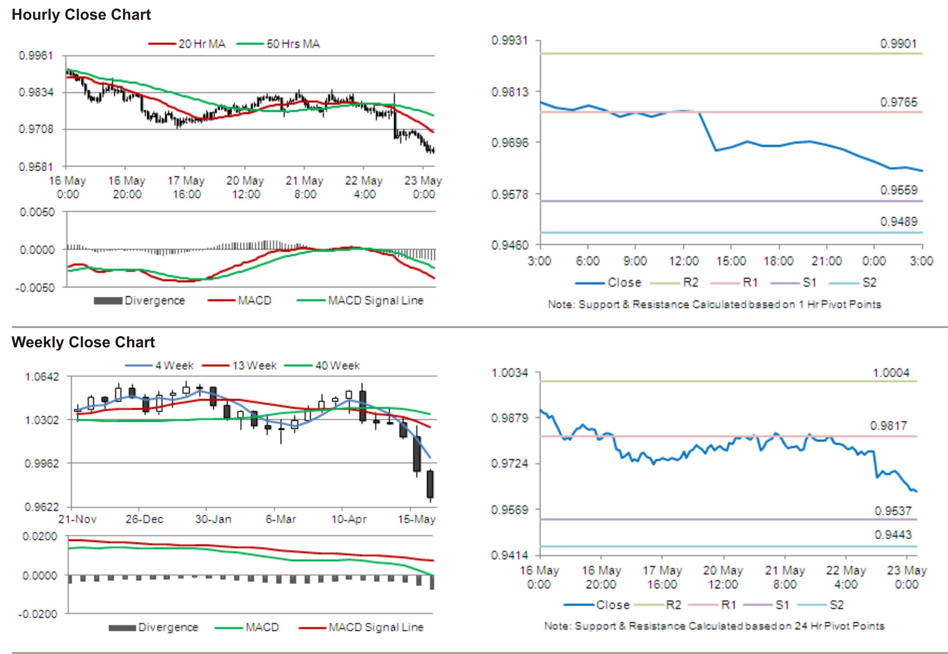Click 'MACD Signal Line' legend in hourly chart
The width and height of the screenshot is (948, 654).
click(376, 300)
